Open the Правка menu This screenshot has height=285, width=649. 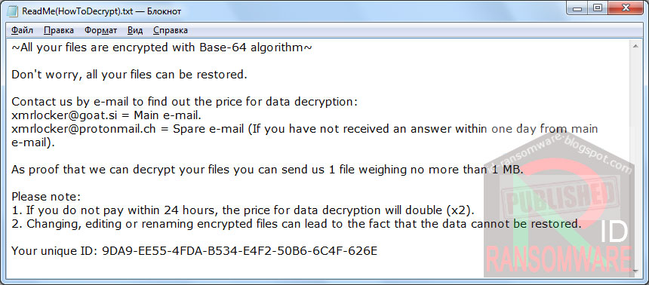[59, 30]
